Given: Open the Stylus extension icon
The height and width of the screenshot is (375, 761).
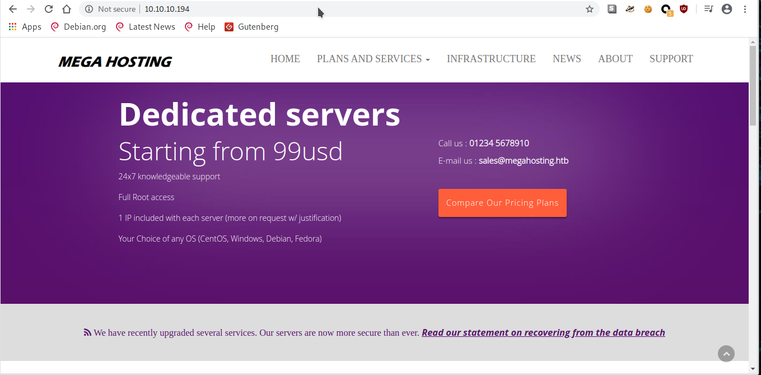Looking at the screenshot, I should pos(611,9).
